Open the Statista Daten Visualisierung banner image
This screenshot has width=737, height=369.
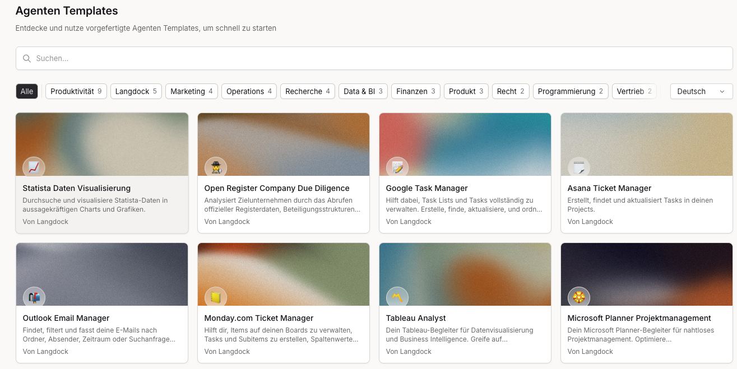point(102,144)
